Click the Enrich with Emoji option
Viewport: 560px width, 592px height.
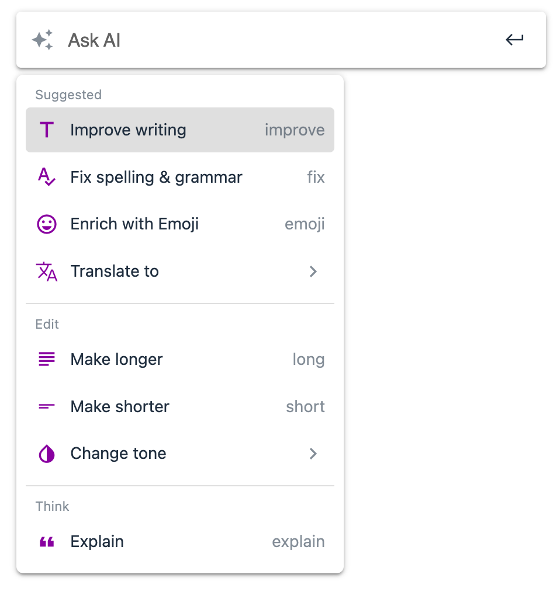point(134,224)
